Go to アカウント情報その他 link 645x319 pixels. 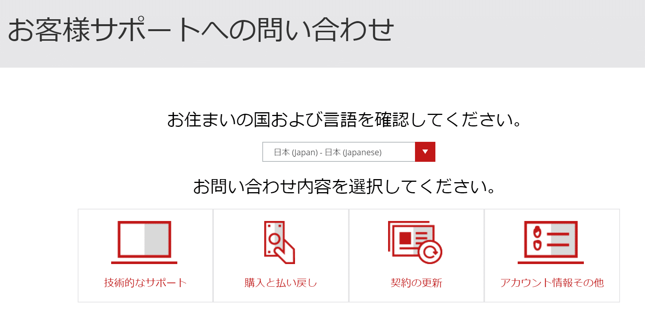point(552,283)
